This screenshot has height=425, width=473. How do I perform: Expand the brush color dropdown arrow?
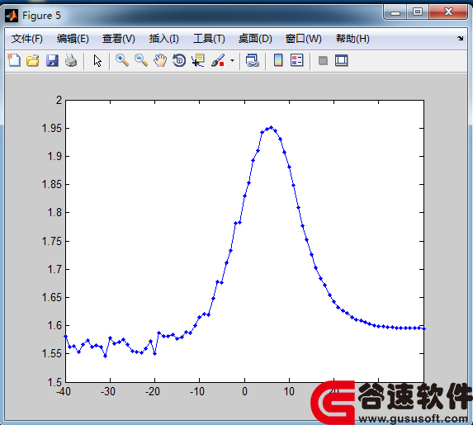[x=232, y=60]
